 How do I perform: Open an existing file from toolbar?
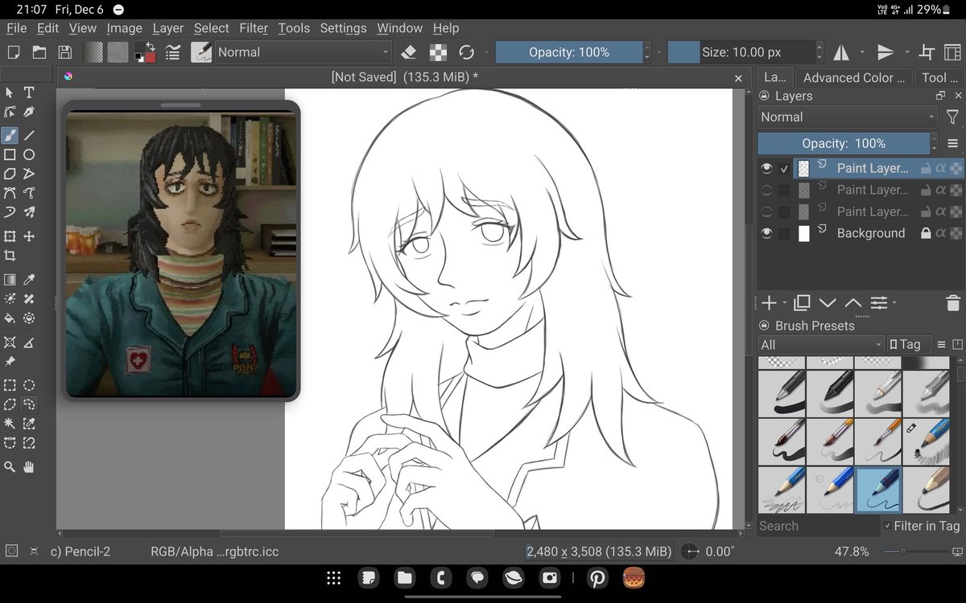[39, 52]
